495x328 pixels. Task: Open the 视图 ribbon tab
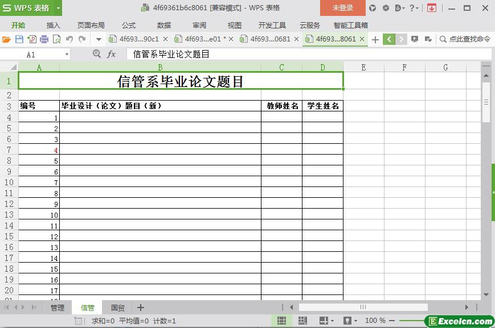tap(235, 25)
